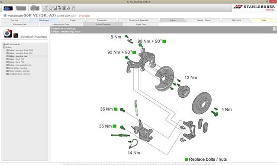The width and height of the screenshot is (277, 165).
Task: Click icon beside Caliper, rear, exploded view
Action: point(7,65)
